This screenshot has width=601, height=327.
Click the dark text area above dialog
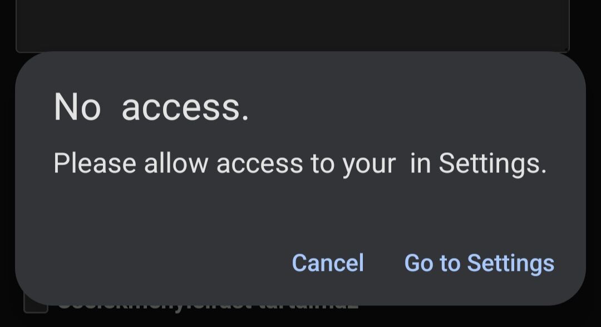[292, 25]
